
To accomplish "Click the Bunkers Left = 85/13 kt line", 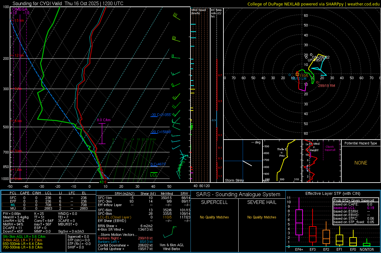I will [125, 242].
